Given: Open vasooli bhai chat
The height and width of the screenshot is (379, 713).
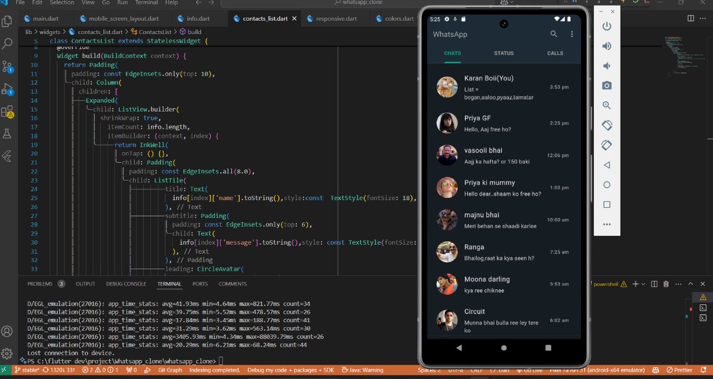Looking at the screenshot, I should click(504, 156).
